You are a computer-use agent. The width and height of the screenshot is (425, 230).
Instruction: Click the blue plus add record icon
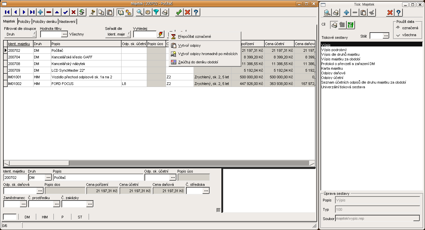[41, 12]
